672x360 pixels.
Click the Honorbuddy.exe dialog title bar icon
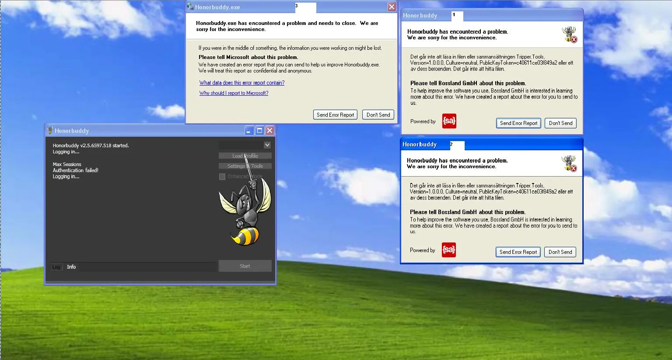point(190,7)
